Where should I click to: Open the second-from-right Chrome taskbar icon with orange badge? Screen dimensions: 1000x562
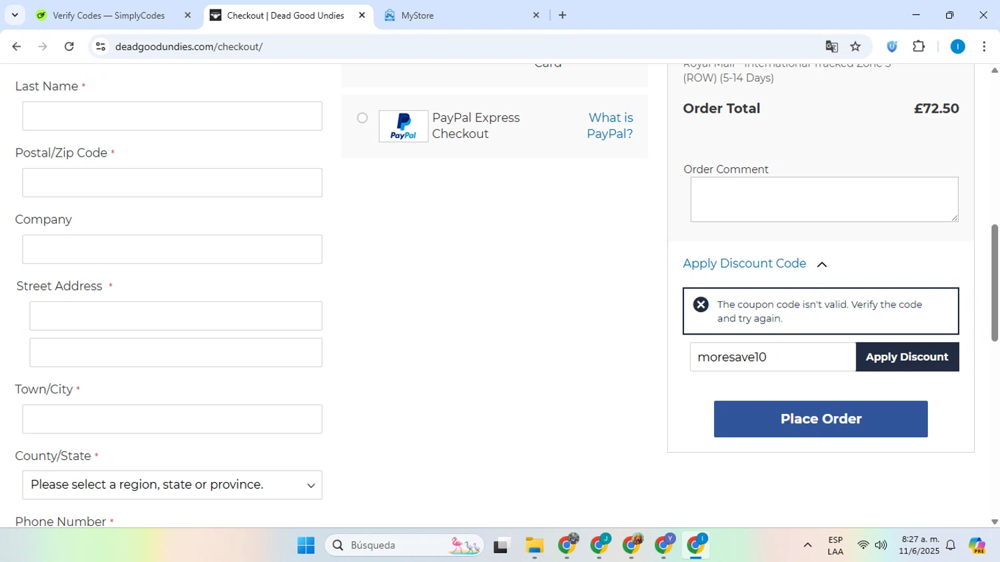pyautogui.click(x=632, y=545)
